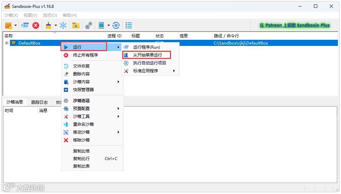341x194 pixels.
Task: Open the dropdown arrow next to notepad icon
Action: pyautogui.click(x=109, y=25)
